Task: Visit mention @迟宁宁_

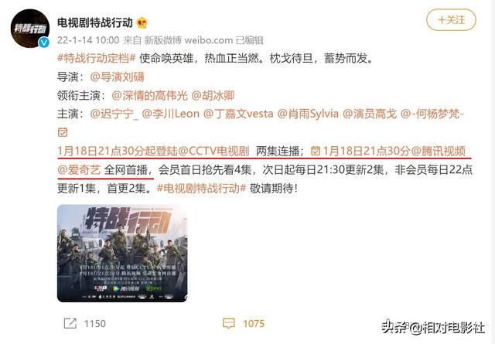Action: (114, 114)
